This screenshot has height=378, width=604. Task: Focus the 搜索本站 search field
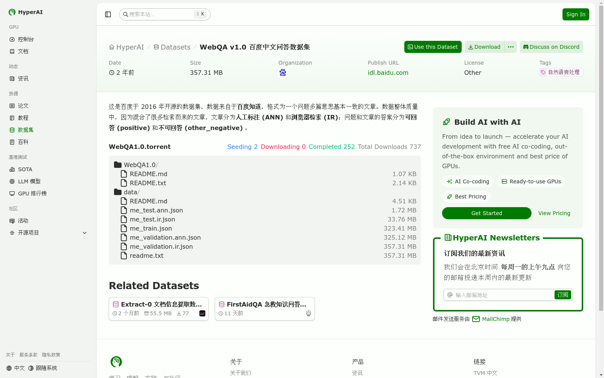[165, 14]
